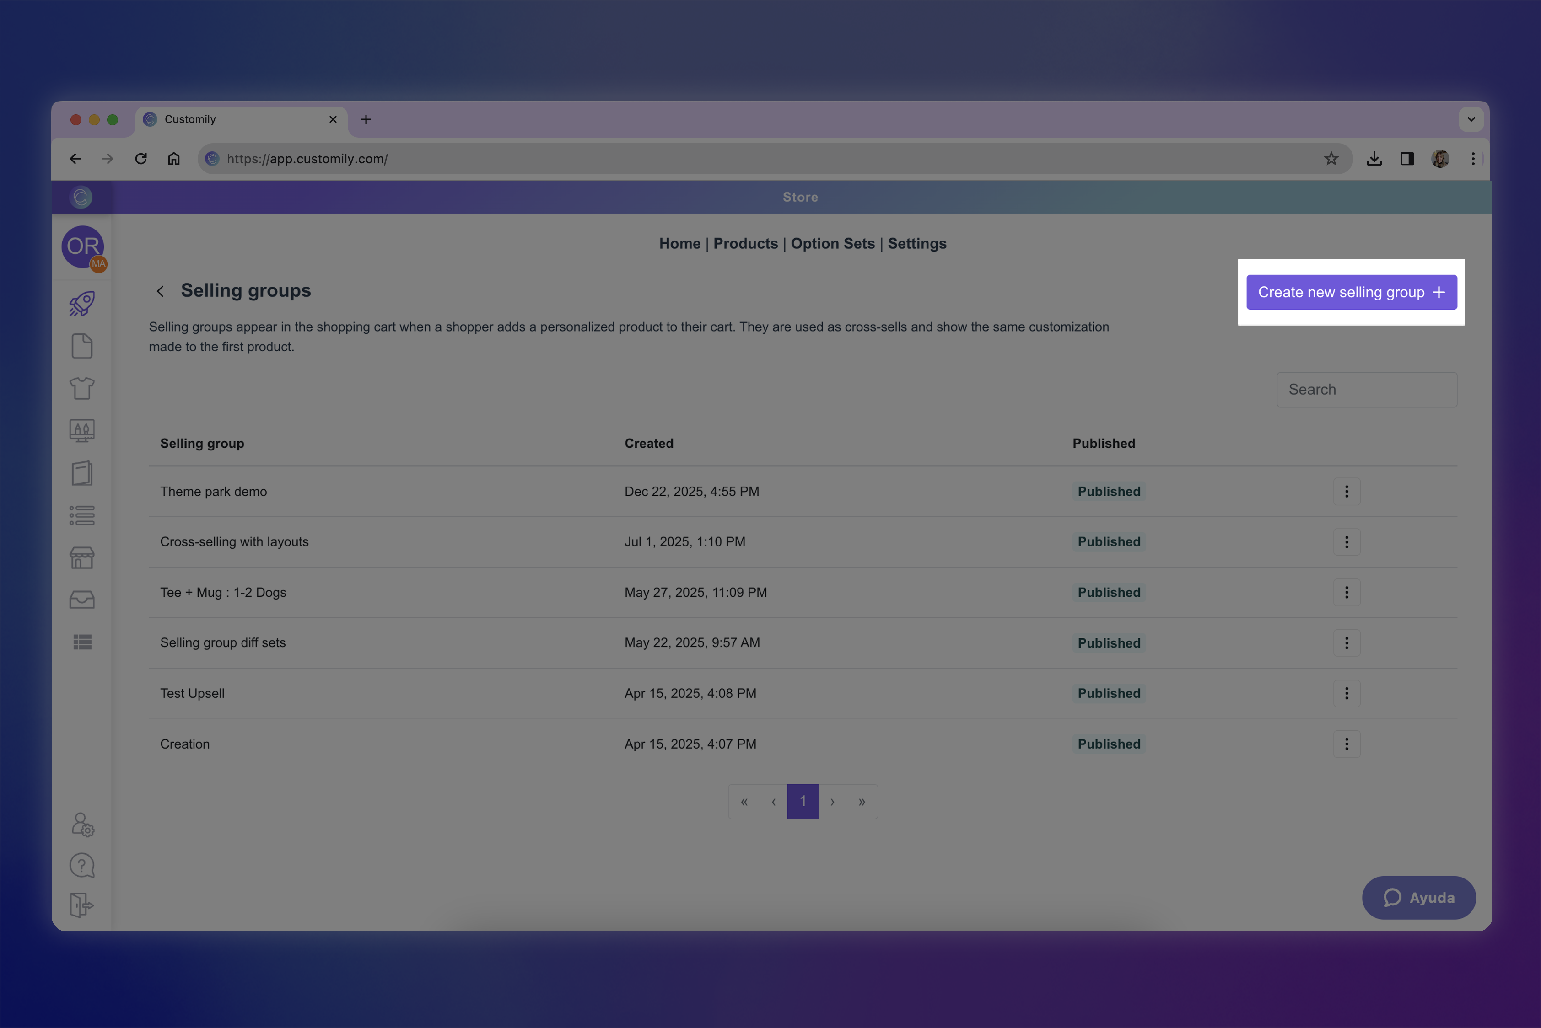This screenshot has height=1028, width=1541.
Task: Click the logout door icon
Action: [82, 905]
